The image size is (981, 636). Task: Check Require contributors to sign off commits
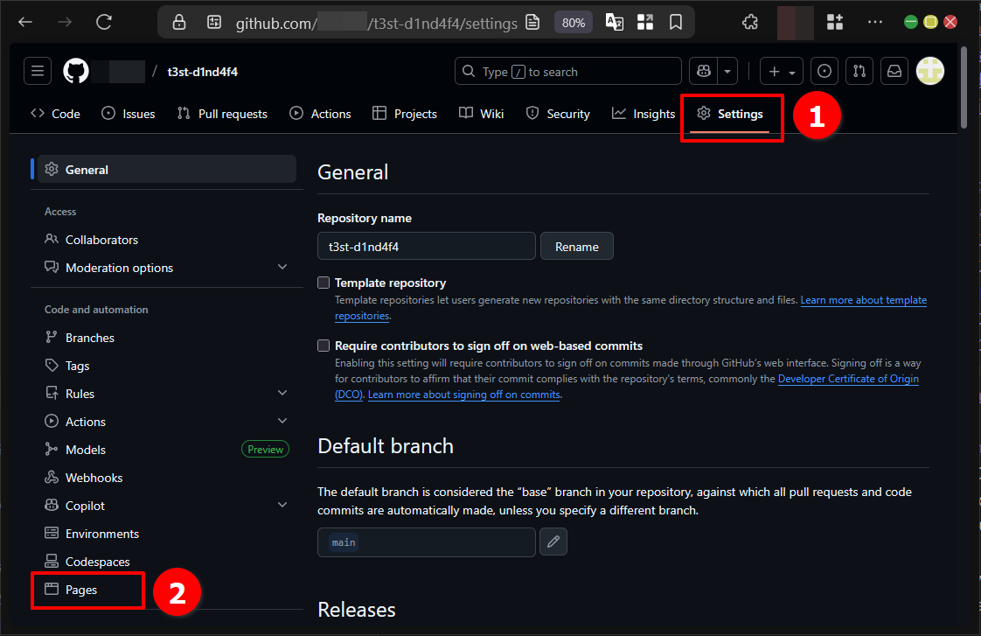tap(324, 346)
